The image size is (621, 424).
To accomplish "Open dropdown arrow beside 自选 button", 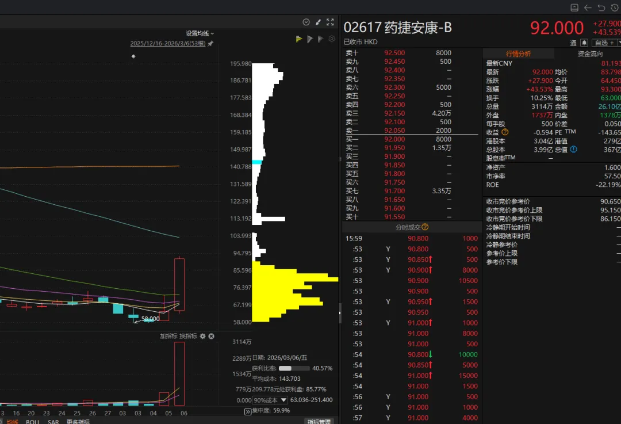I will tap(618, 43).
